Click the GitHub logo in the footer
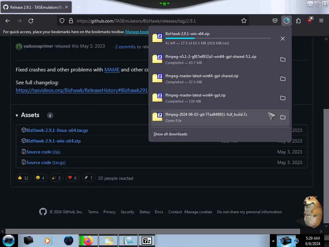The width and height of the screenshot is (329, 247). pos(43,212)
